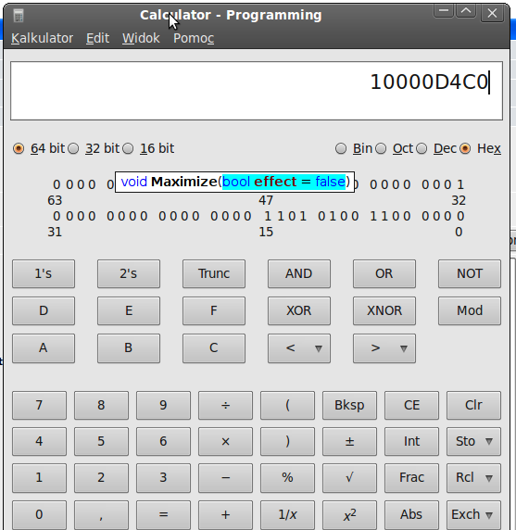Image resolution: width=516 pixels, height=530 pixels.
Task: Open the Sto register dropdown
Action: [473, 441]
